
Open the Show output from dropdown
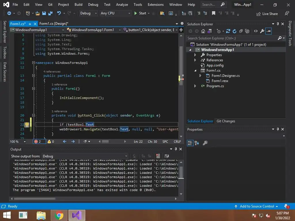tap(85, 156)
